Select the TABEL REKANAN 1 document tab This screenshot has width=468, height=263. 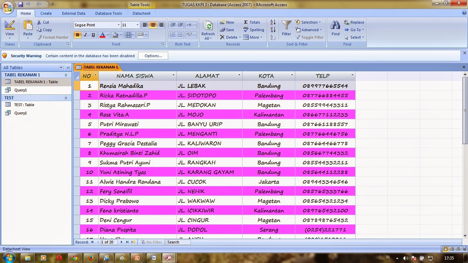point(98,67)
